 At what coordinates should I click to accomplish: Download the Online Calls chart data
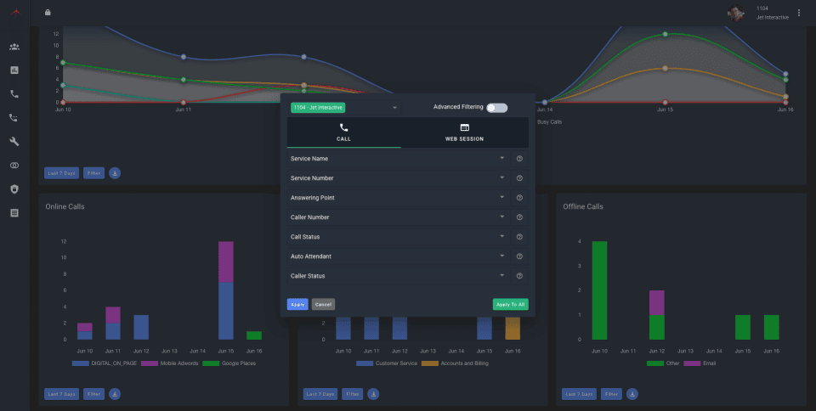(115, 394)
